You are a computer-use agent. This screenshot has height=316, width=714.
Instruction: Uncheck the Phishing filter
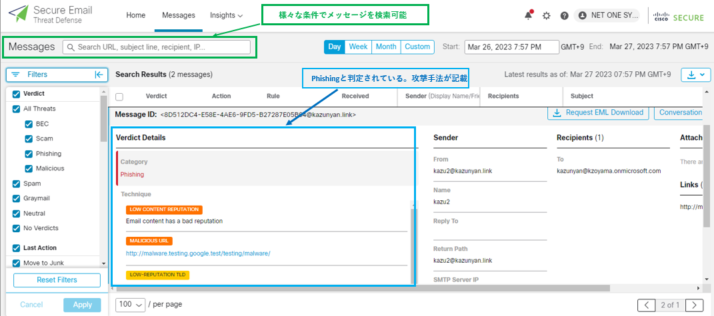[x=28, y=154]
